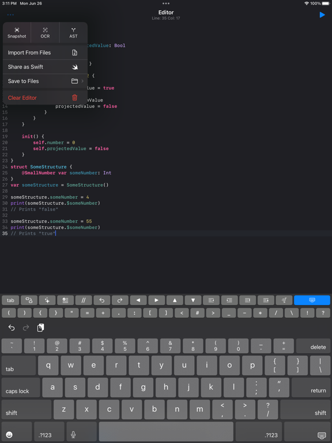Tap the greyed redo arrow above the number row

tap(26, 328)
